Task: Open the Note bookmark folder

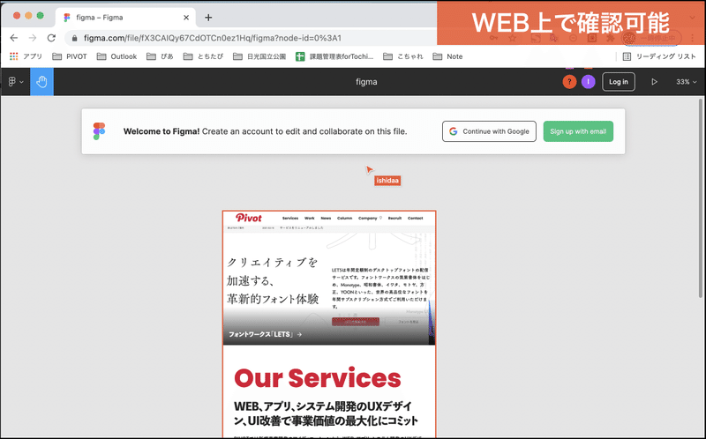Action: point(447,56)
